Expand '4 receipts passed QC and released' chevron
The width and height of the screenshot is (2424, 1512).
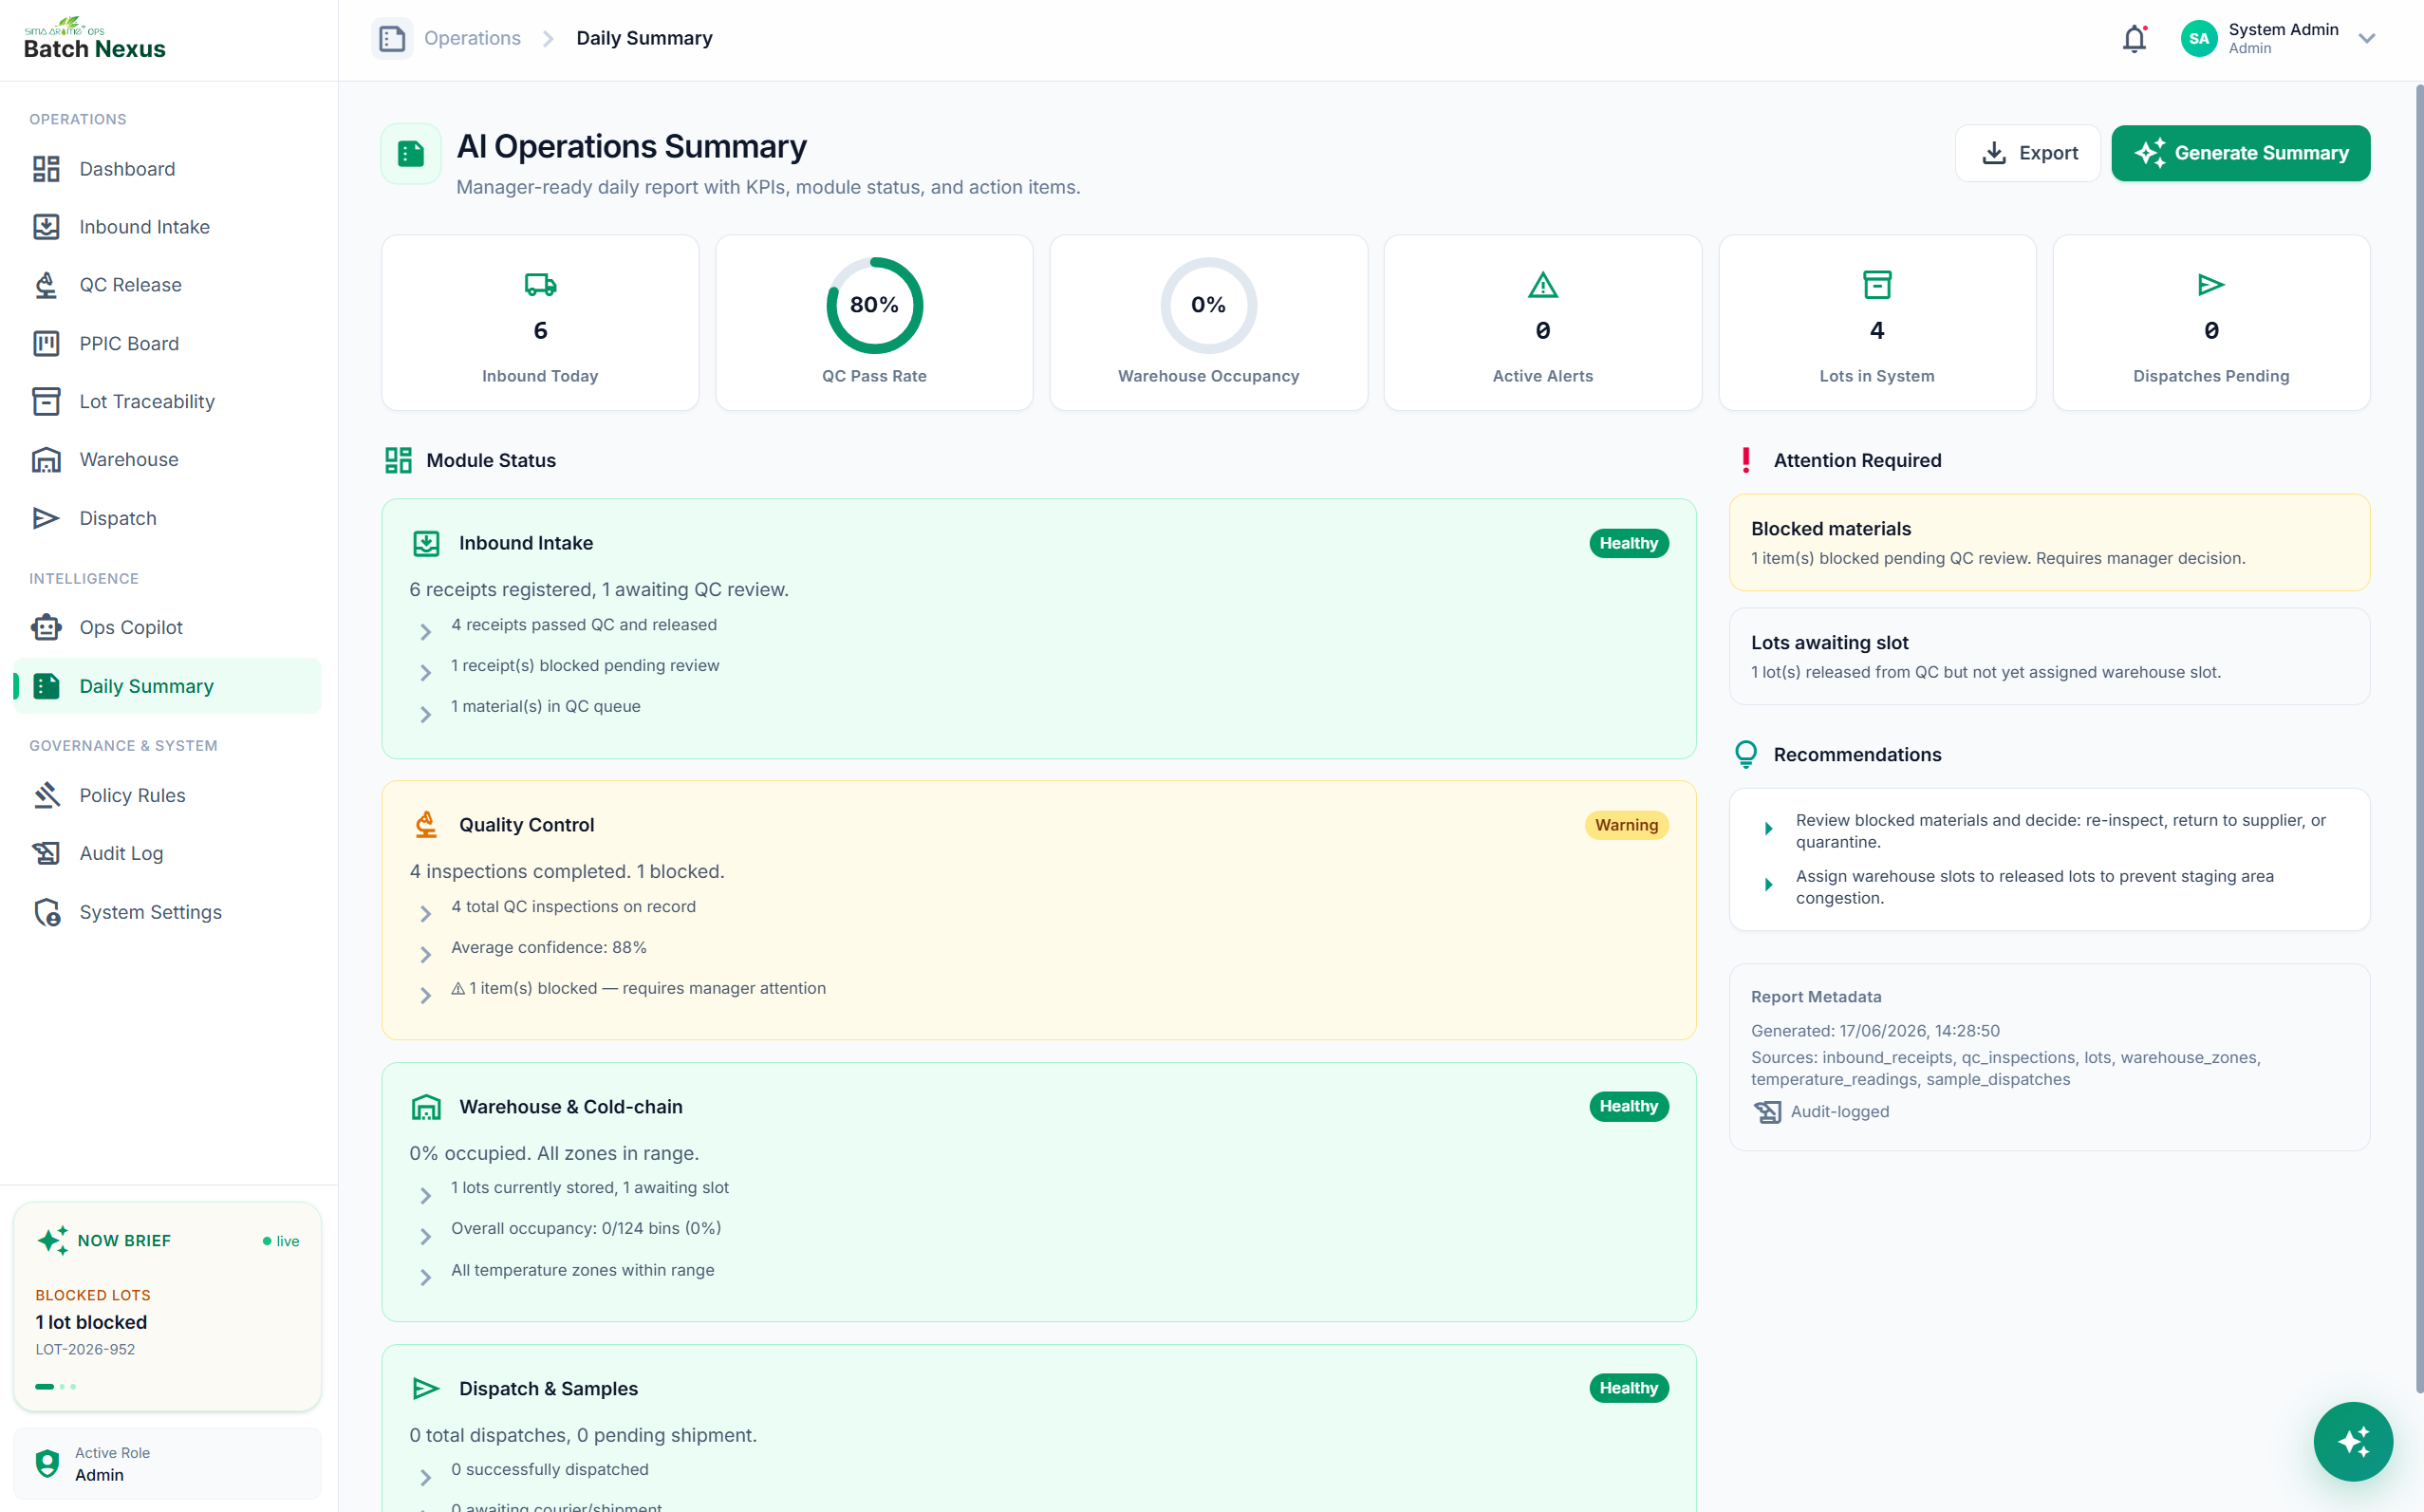pos(426,632)
